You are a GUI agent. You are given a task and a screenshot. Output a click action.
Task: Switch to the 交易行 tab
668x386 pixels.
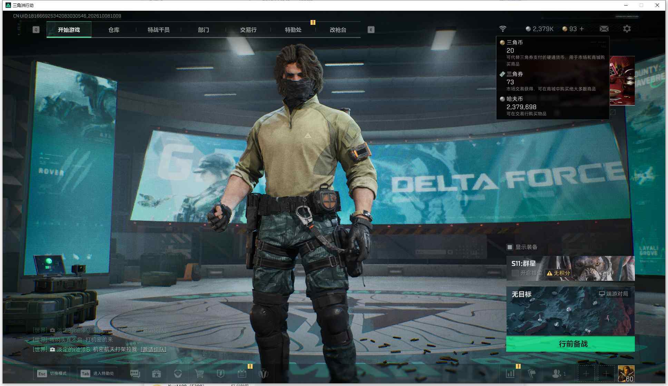click(x=248, y=30)
